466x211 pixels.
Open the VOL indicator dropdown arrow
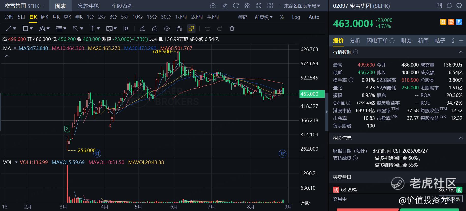pyautogui.click(x=16, y=162)
